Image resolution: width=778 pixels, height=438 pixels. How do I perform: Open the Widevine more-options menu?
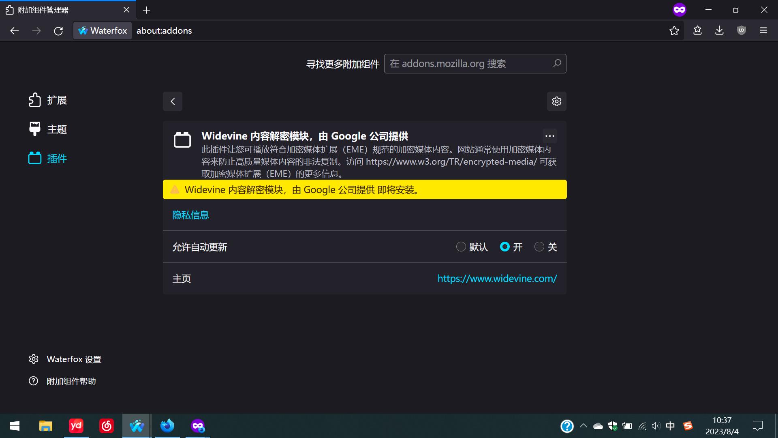click(x=549, y=136)
